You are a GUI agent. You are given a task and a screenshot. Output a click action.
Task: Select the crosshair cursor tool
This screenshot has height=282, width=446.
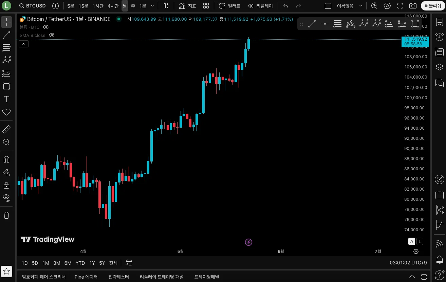(6, 22)
